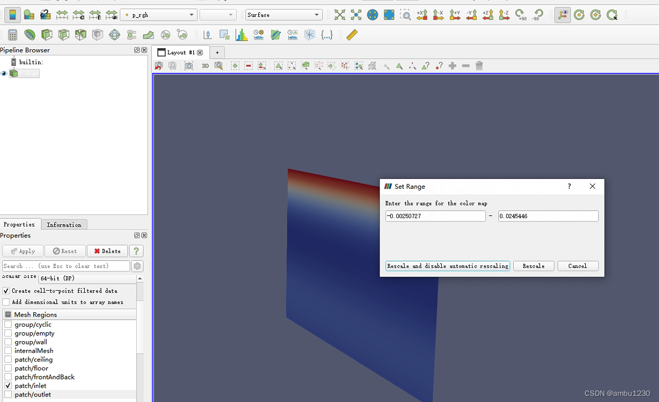Open the Histogram filter icon
Image resolution: width=659 pixels, height=402 pixels.
pos(242,35)
